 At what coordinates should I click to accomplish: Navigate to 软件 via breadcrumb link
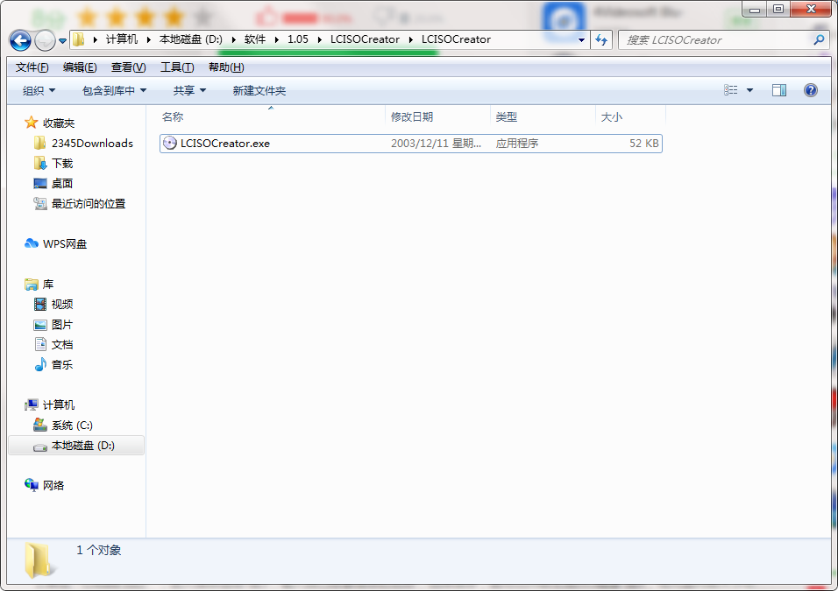[x=255, y=39]
